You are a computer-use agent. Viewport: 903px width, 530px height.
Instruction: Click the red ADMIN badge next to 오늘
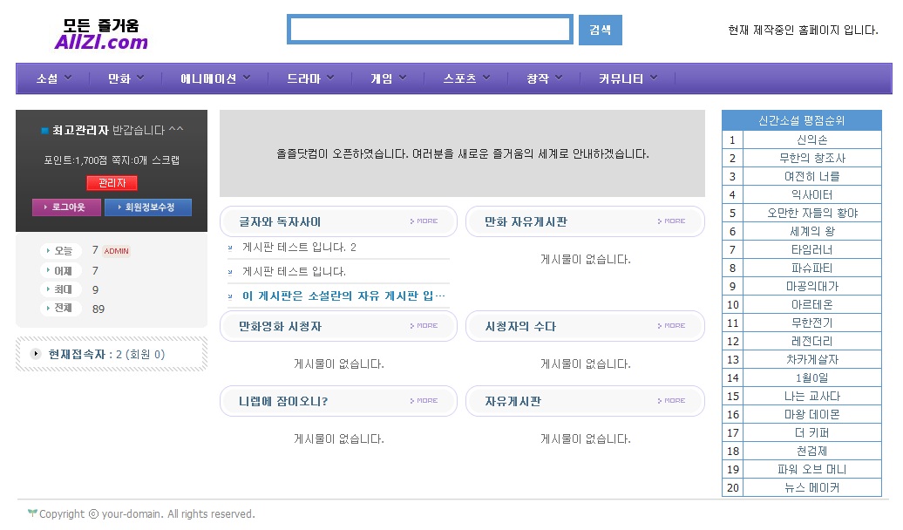(117, 251)
